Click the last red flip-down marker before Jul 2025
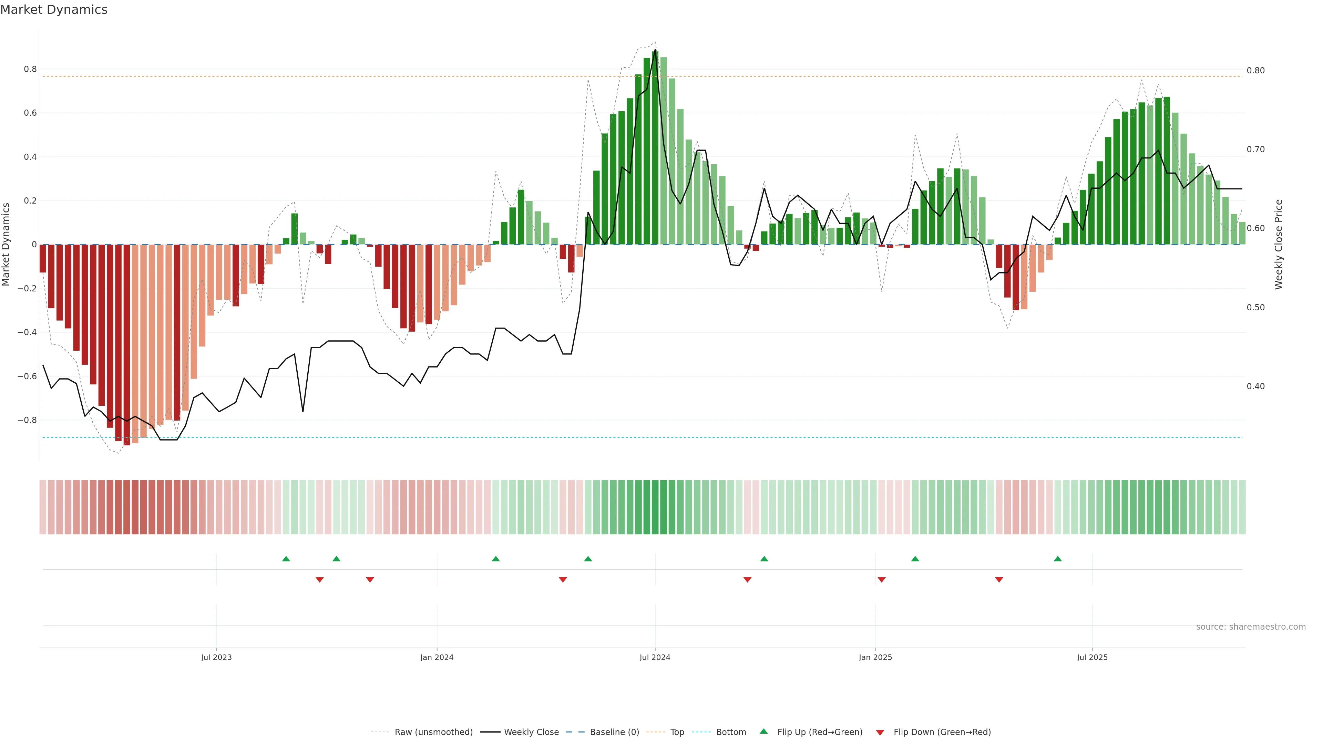This screenshot has height=744, width=1323. (x=999, y=580)
